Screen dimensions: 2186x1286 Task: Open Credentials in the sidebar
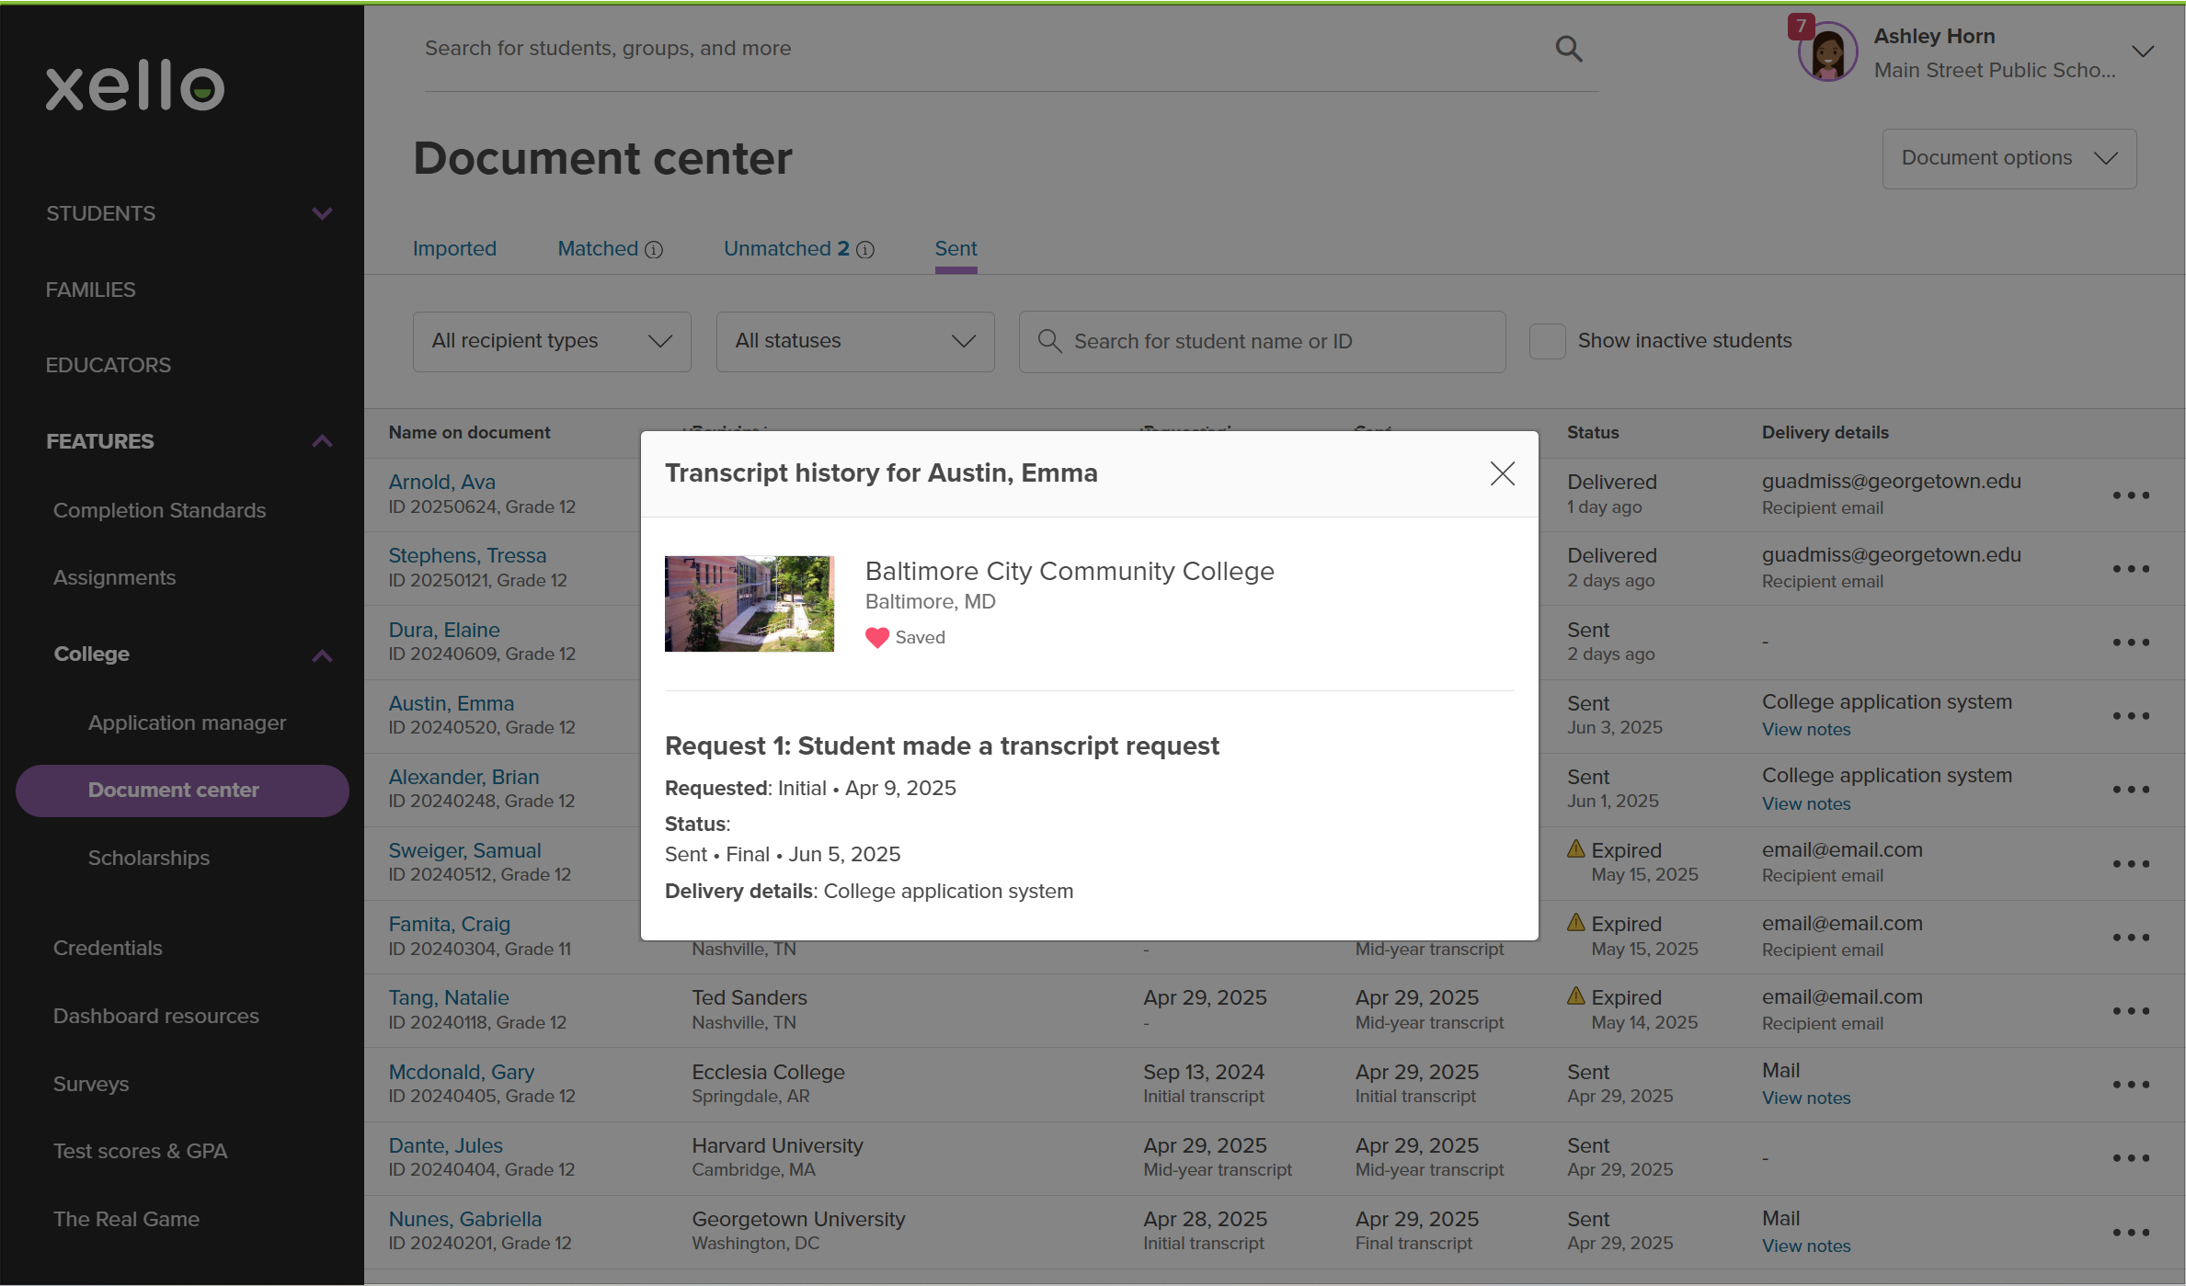click(108, 948)
